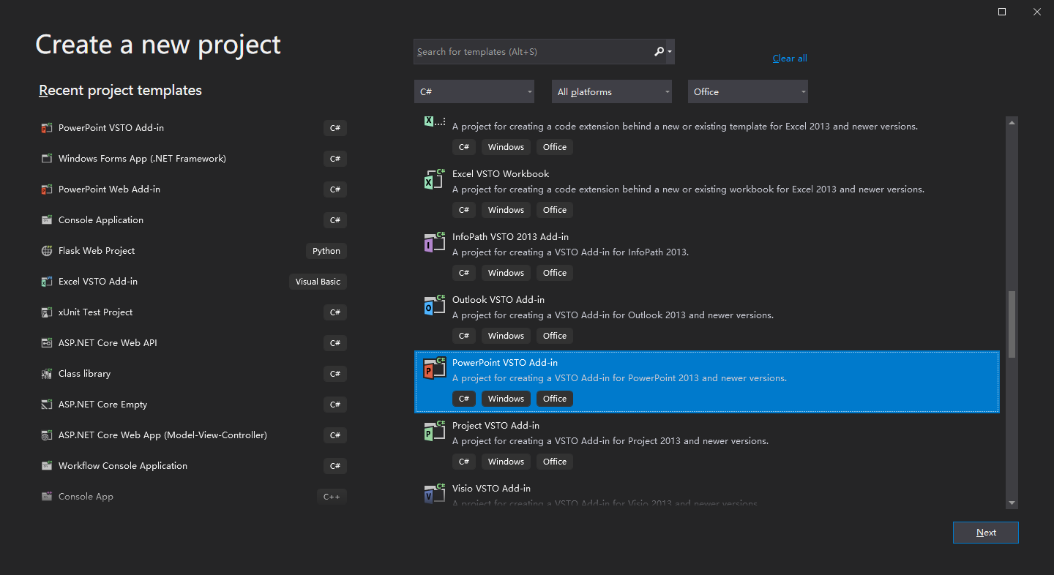Click the InfoPath VSTO 2013 Add-in icon

435,242
